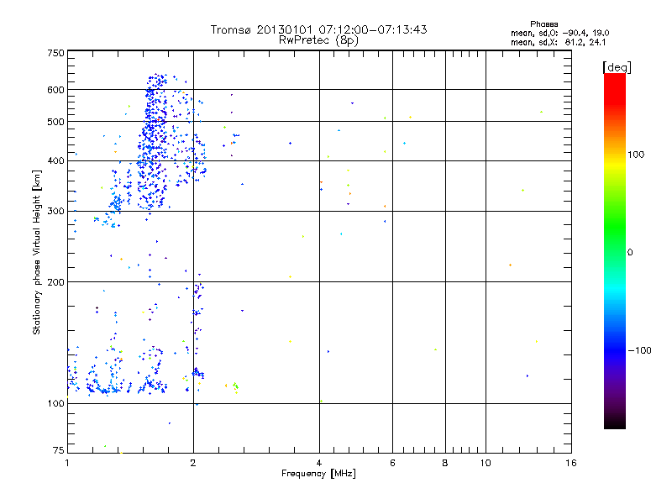
Task: Click the y-axis '75' tick label
Action: pyautogui.click(x=59, y=450)
